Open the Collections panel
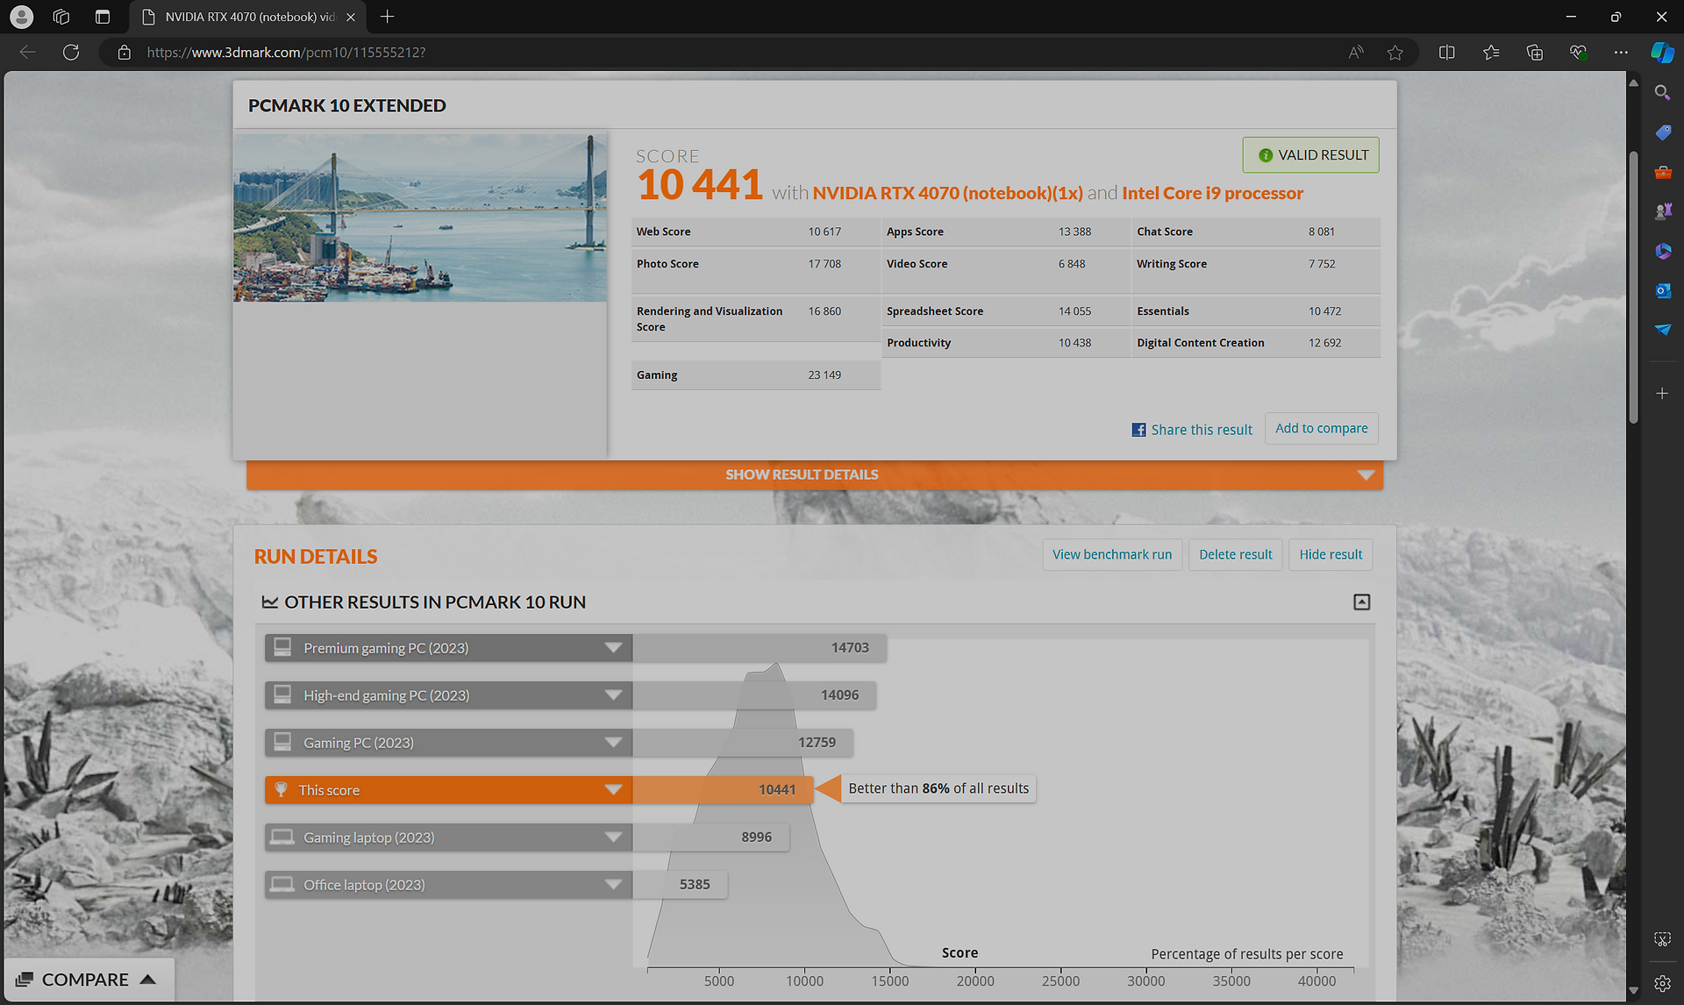This screenshot has width=1684, height=1005. pos(1535,53)
